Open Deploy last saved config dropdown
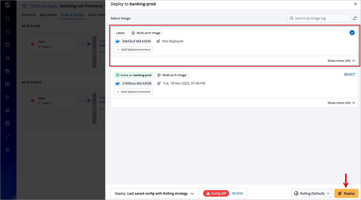This screenshot has width=361, height=200. pos(154,193)
